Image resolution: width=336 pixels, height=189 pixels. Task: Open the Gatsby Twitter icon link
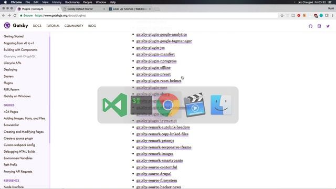click(328, 26)
